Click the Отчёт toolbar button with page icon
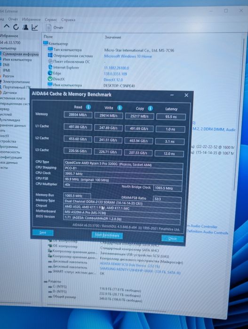 coord(55,27)
